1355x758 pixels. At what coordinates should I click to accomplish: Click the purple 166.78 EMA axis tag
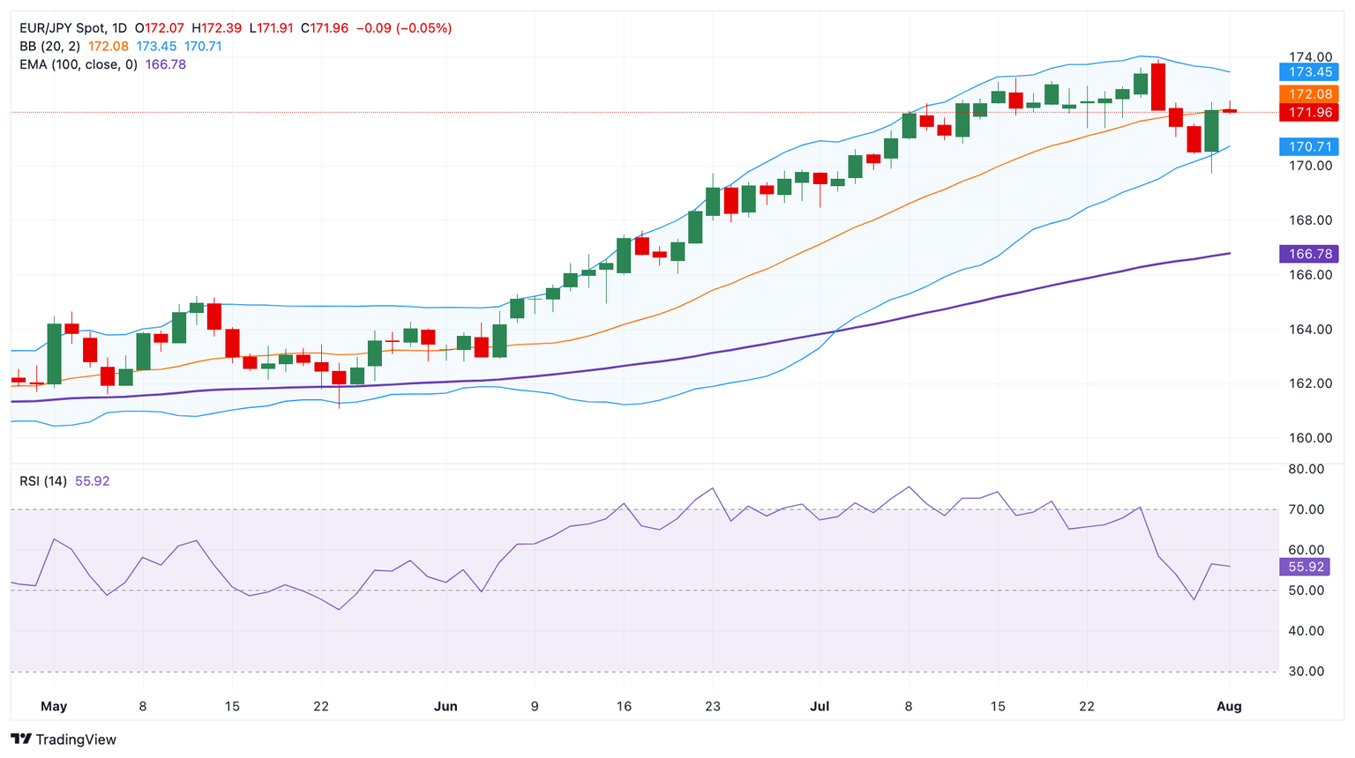(1309, 254)
